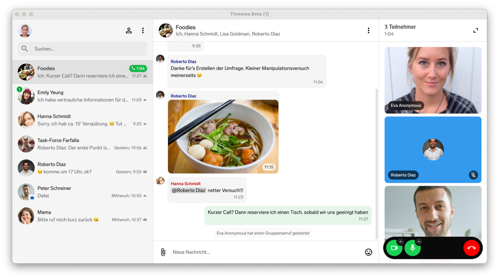
Task: Click Roberto Diaz name on Umfrage message
Action: click(x=183, y=61)
